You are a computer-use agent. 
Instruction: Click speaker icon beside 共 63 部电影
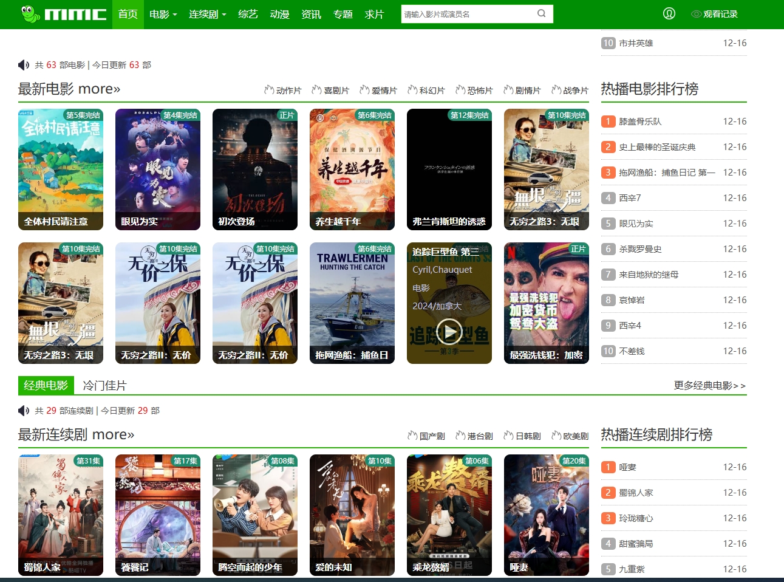click(24, 65)
